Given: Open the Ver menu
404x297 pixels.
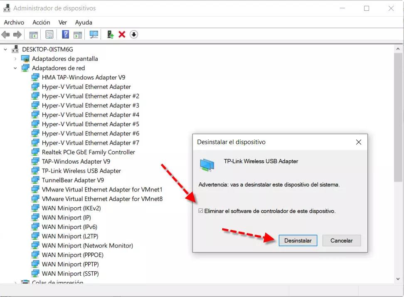Looking at the screenshot, I should tap(63, 22).
